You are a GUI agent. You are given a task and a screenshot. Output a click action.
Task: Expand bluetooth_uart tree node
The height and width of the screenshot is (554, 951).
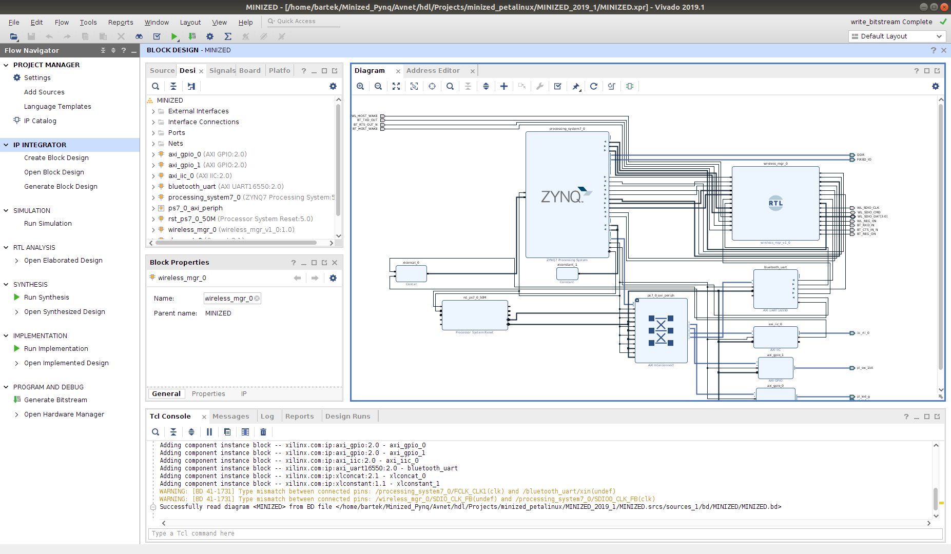pyautogui.click(x=153, y=187)
